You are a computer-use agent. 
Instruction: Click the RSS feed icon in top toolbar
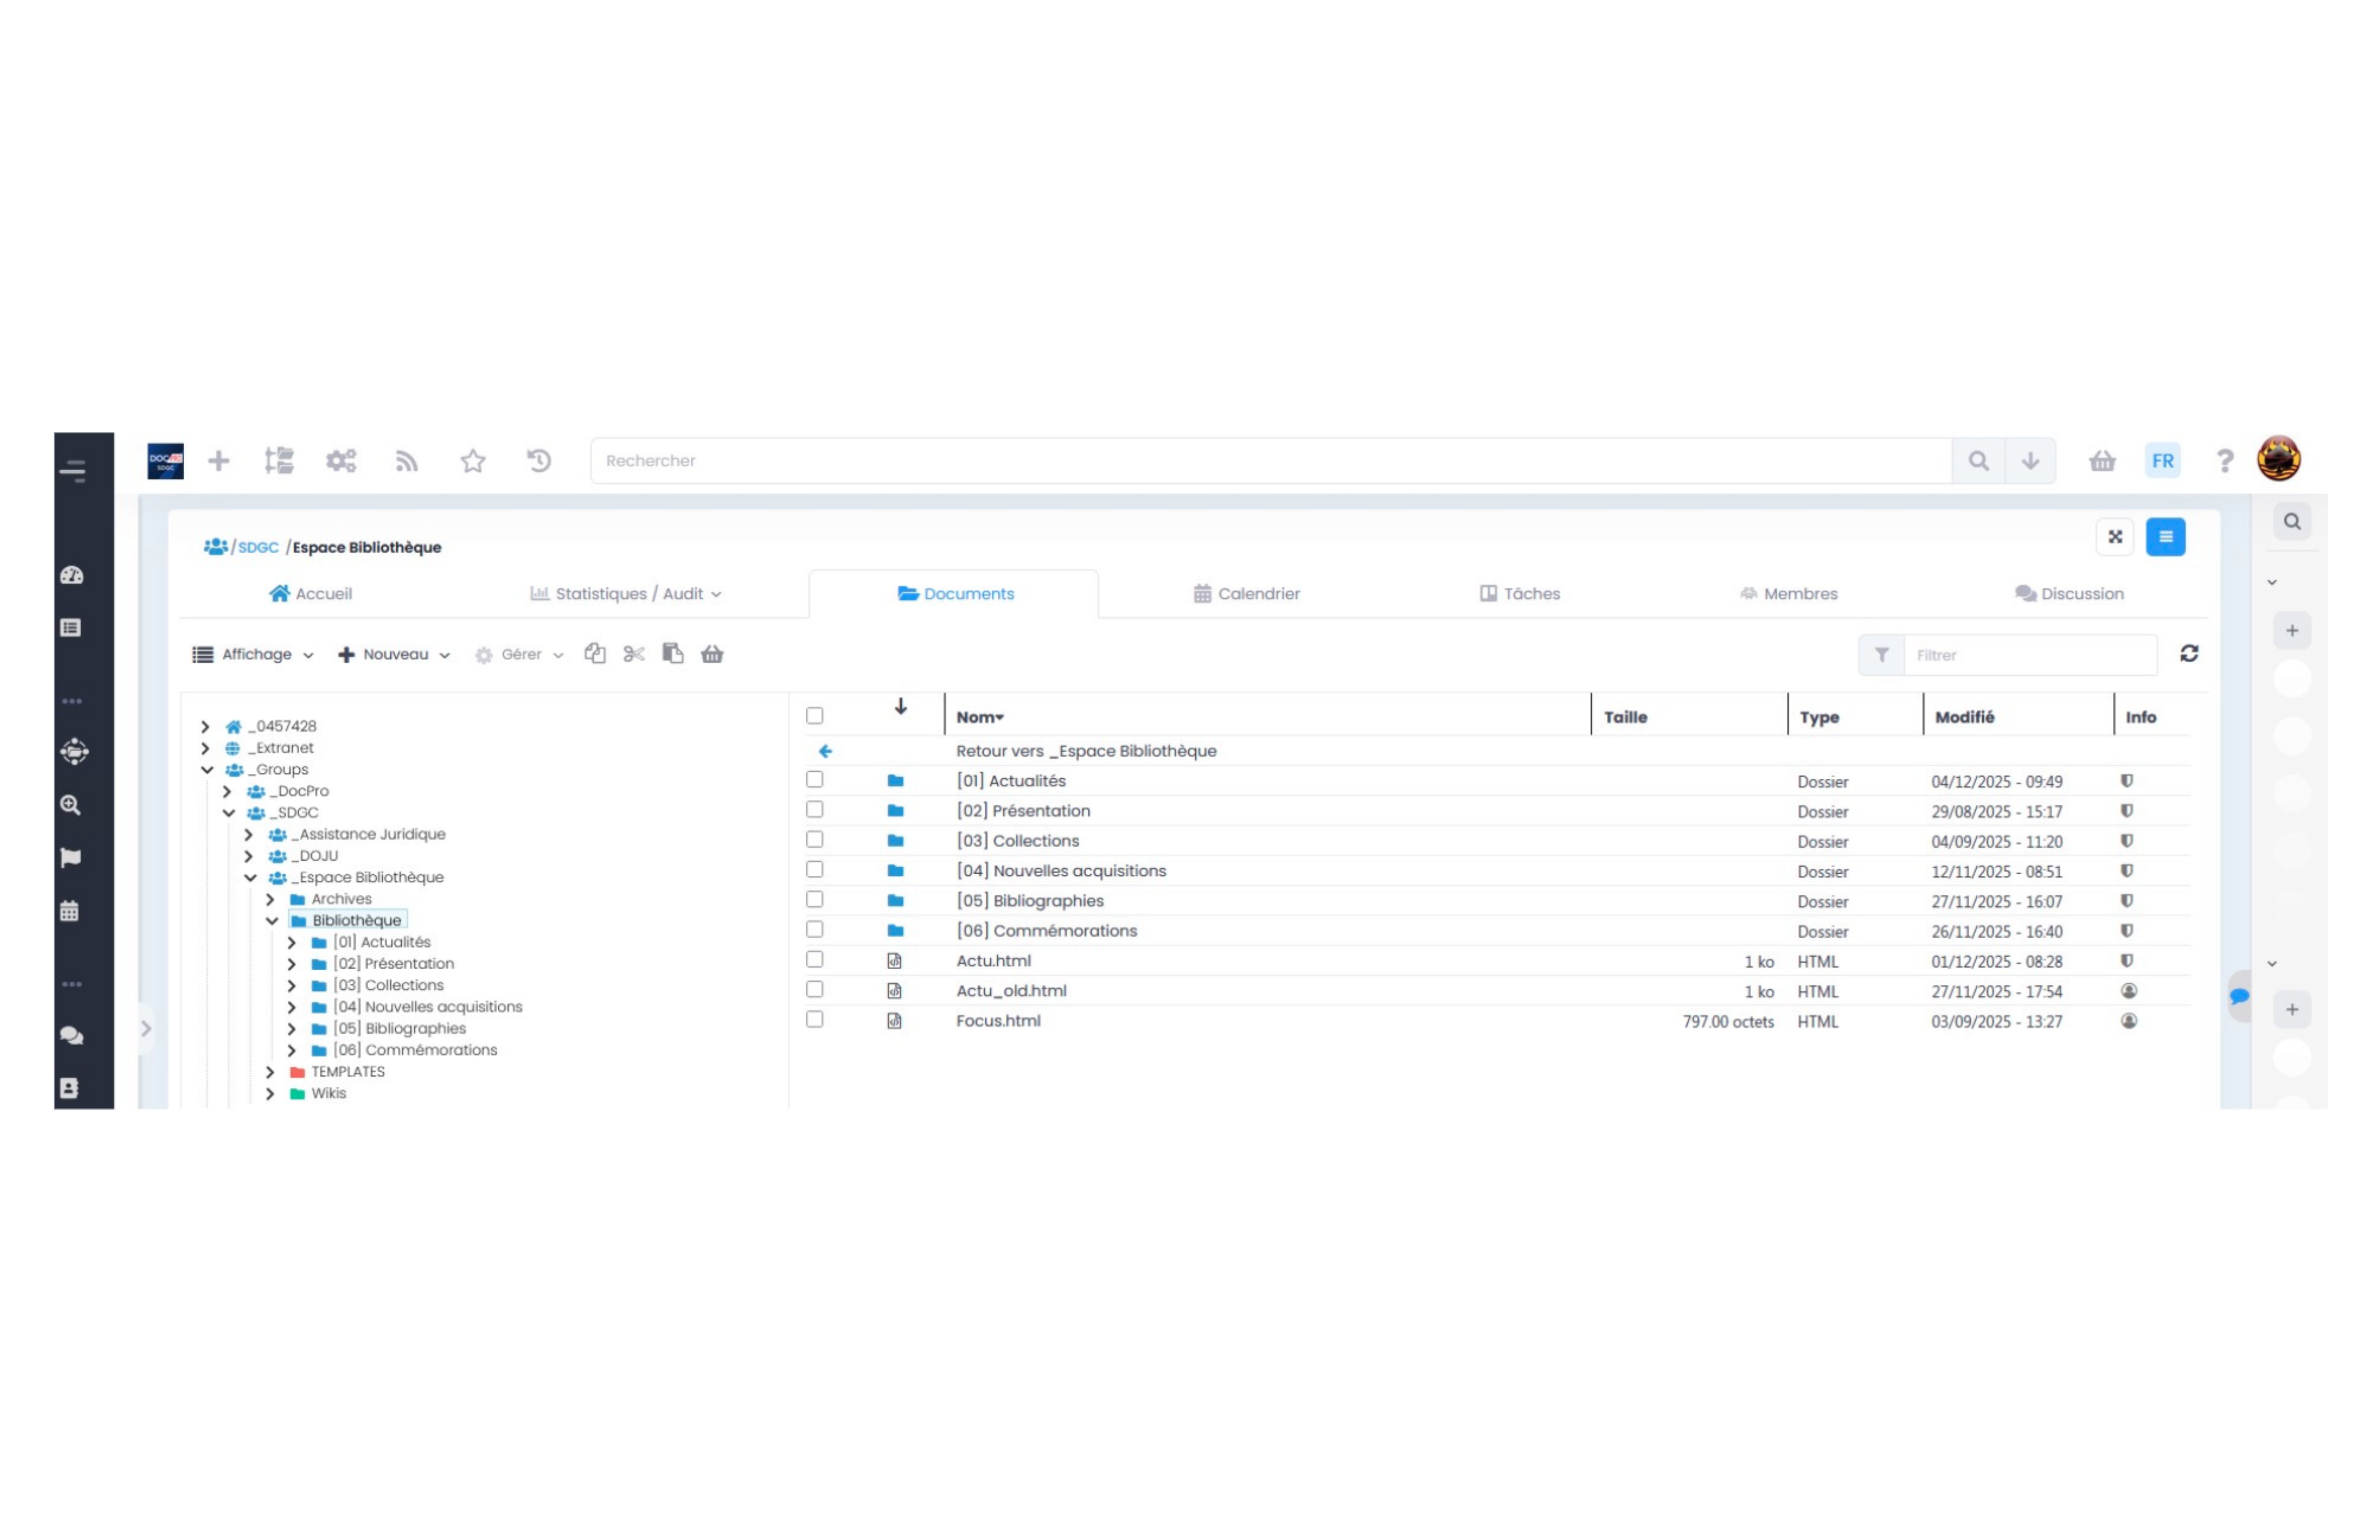coord(406,461)
